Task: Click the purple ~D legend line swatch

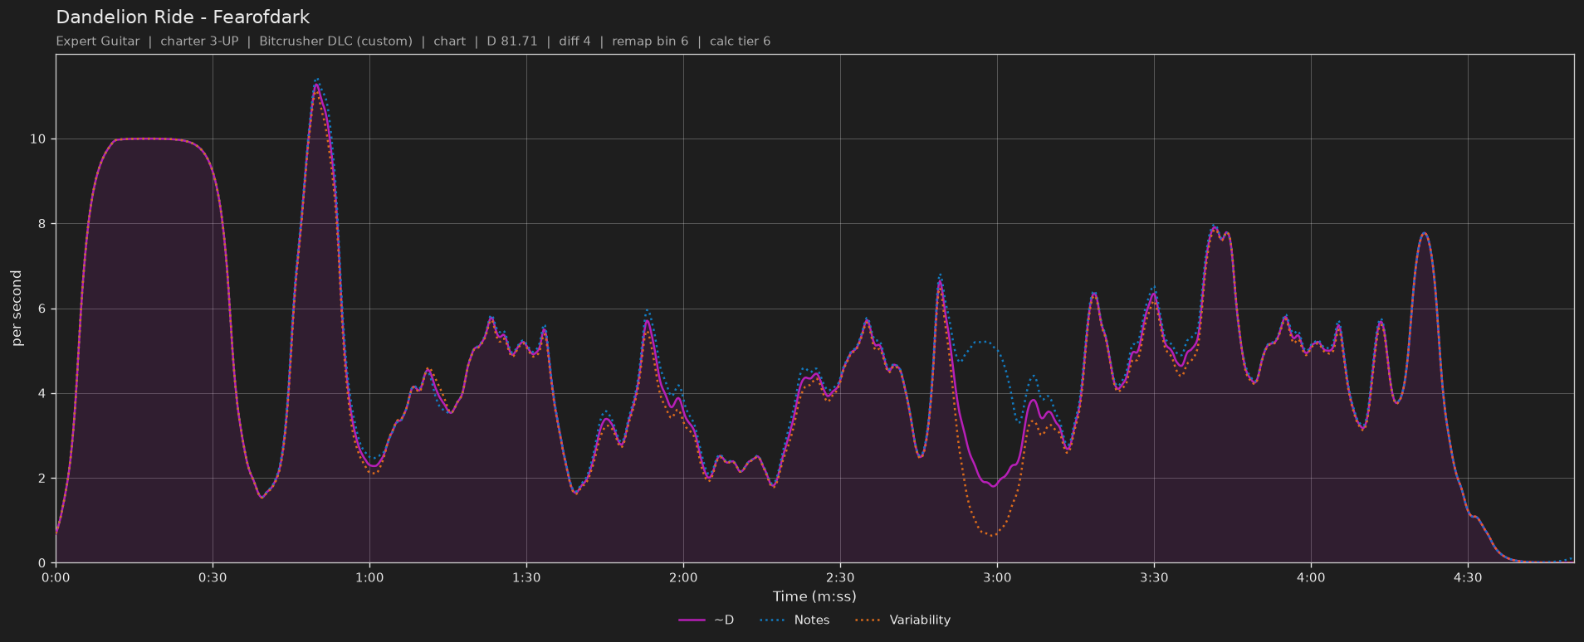Action: click(692, 620)
